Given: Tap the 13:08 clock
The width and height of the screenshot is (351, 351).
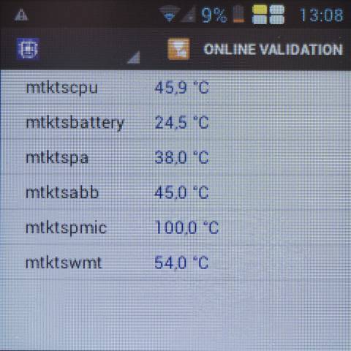Looking at the screenshot, I should coord(322,15).
